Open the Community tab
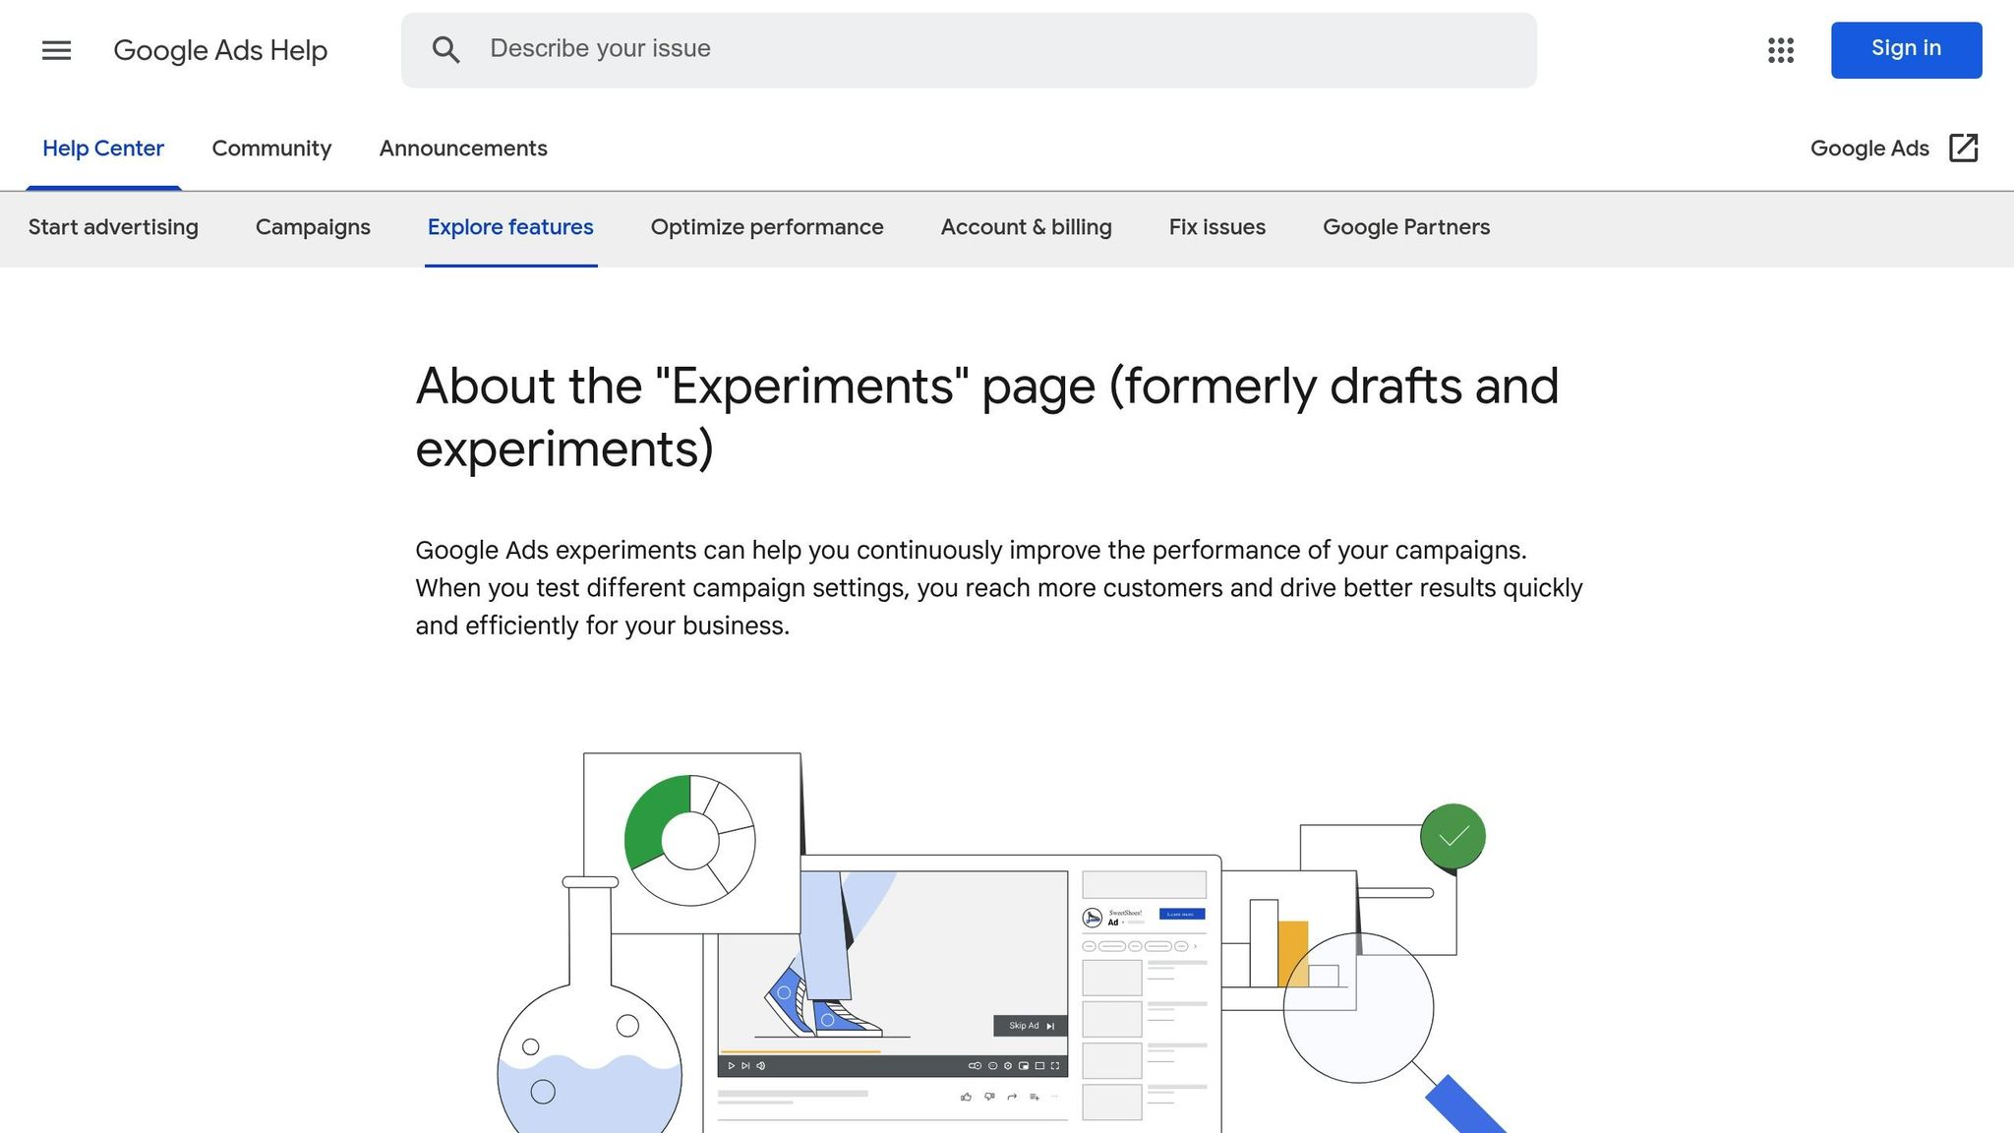2014x1133 pixels. coord(271,148)
